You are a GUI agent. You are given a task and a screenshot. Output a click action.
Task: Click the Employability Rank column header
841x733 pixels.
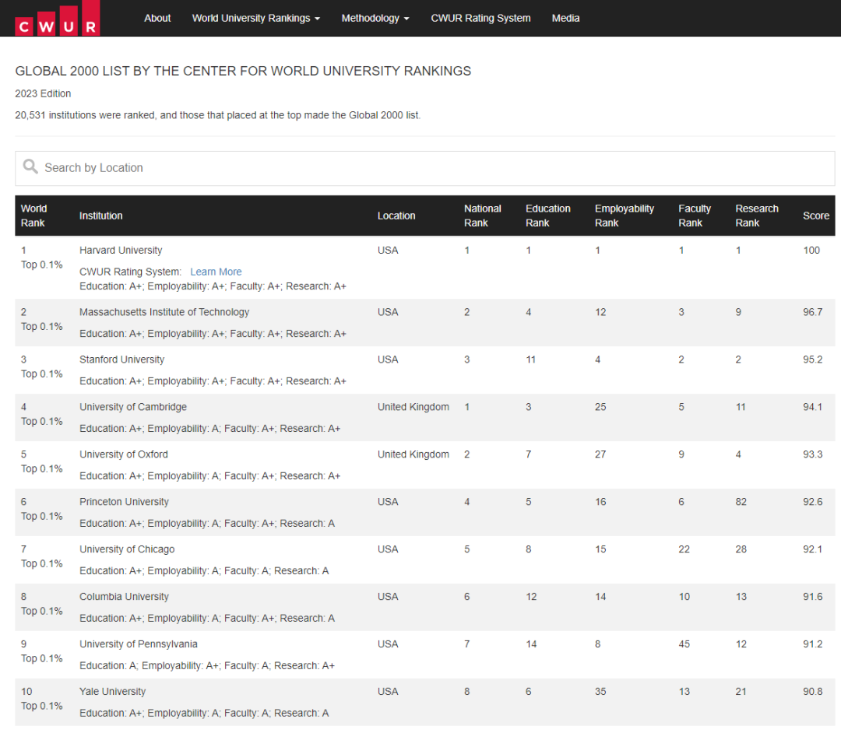pyautogui.click(x=625, y=216)
